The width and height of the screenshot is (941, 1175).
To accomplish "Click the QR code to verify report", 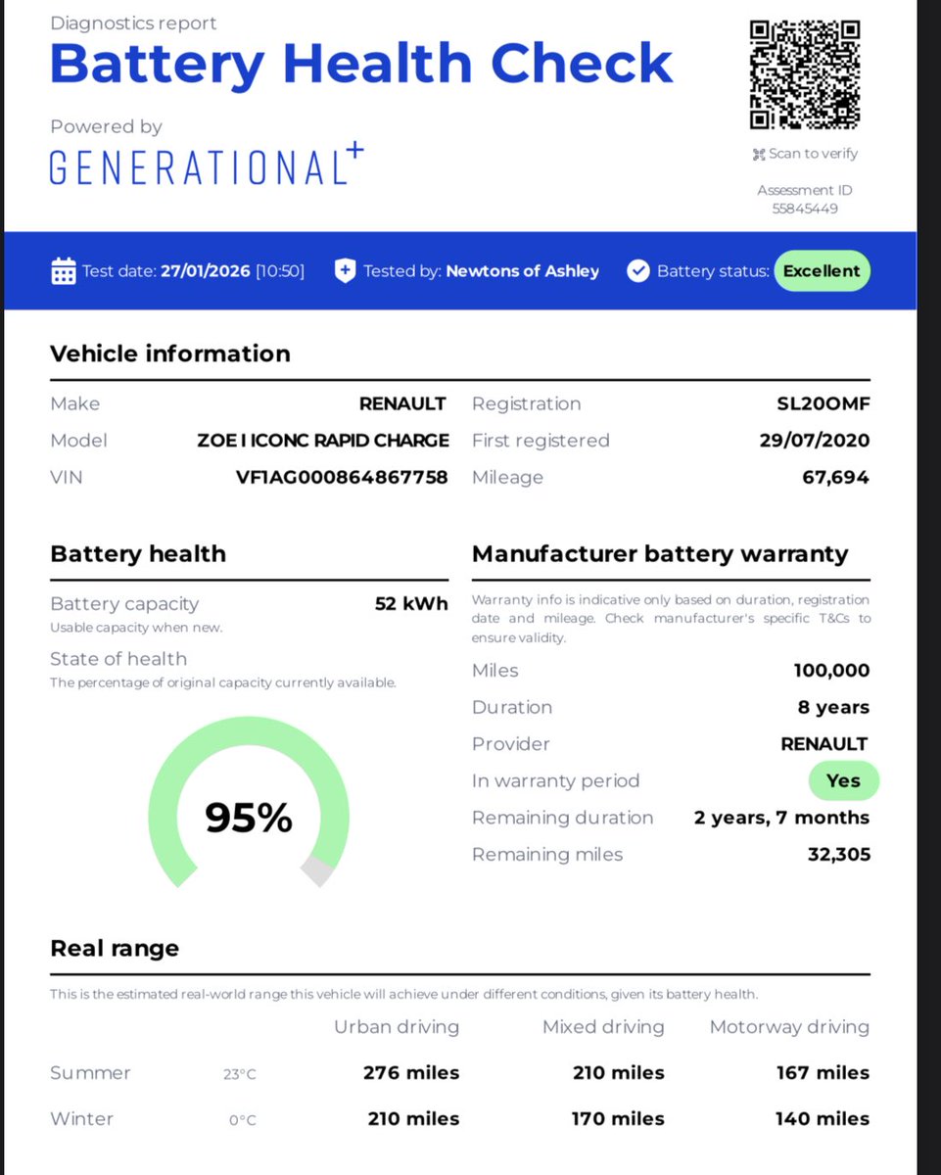I will (804, 75).
